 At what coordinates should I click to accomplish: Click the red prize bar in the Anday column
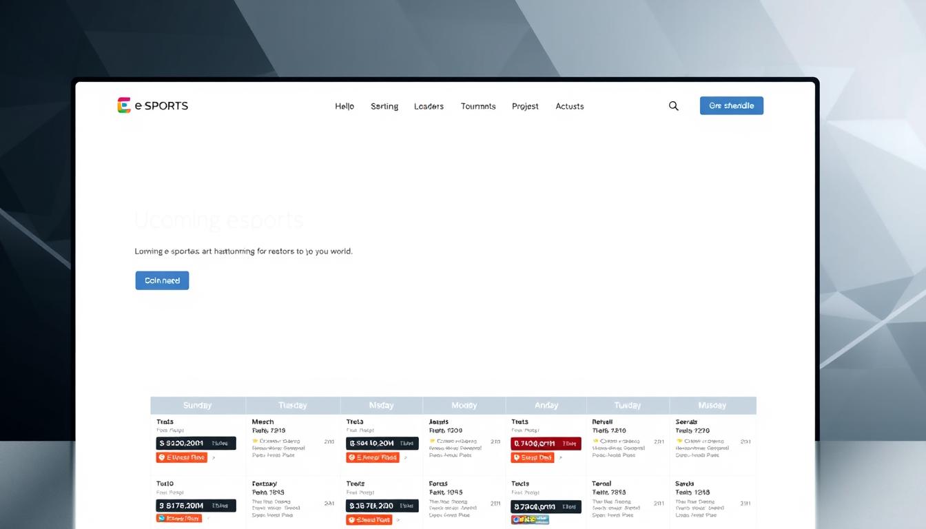pyautogui.click(x=546, y=444)
